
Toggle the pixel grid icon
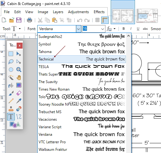97,20
